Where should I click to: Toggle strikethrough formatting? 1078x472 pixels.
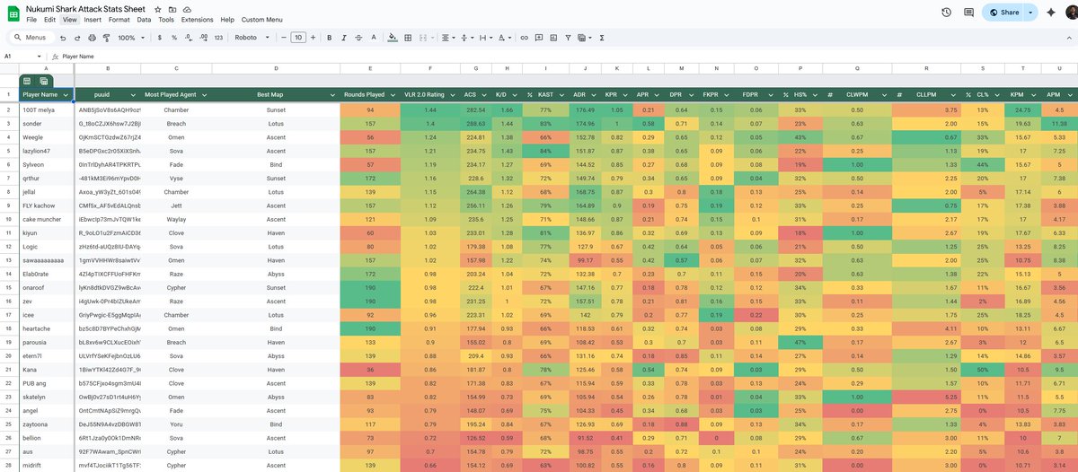[x=358, y=38]
